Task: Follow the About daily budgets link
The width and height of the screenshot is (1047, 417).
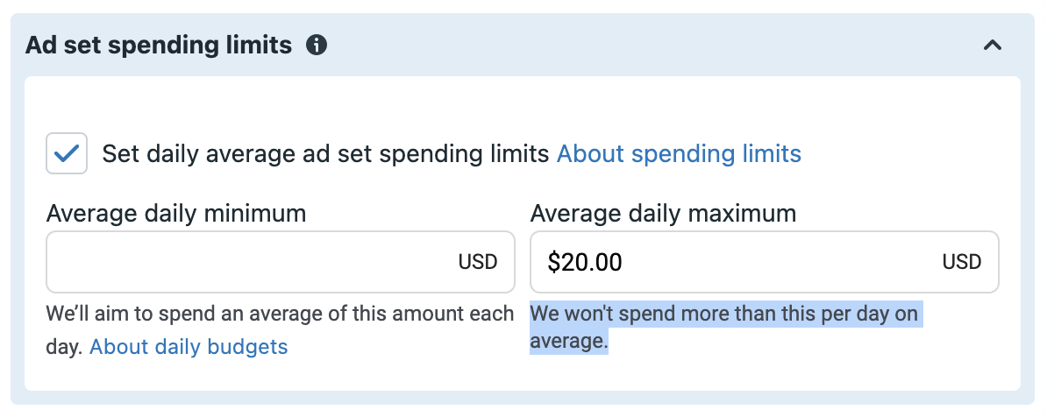Action: [x=189, y=346]
